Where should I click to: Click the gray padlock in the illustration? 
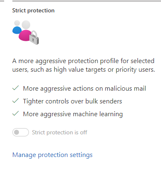pos(34,37)
